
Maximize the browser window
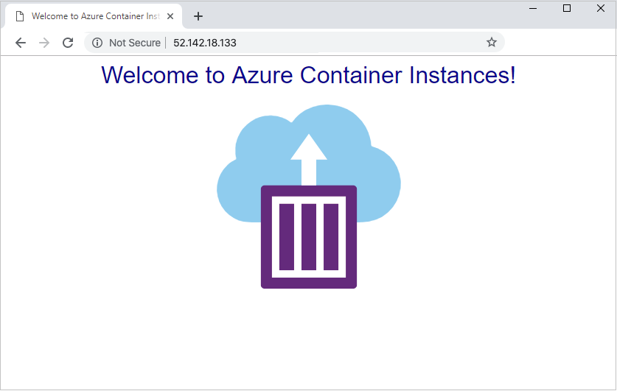tap(567, 8)
